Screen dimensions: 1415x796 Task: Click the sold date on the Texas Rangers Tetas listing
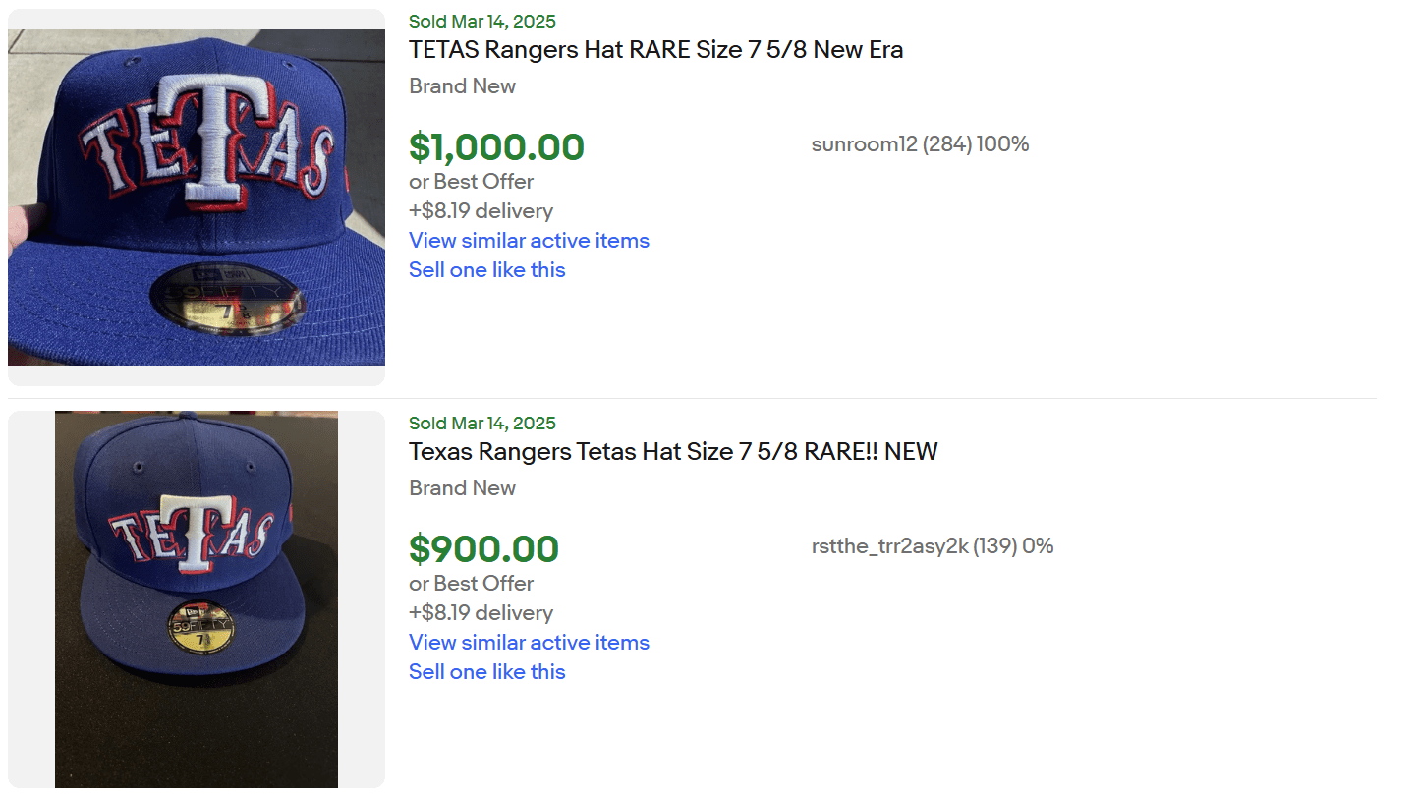(481, 424)
